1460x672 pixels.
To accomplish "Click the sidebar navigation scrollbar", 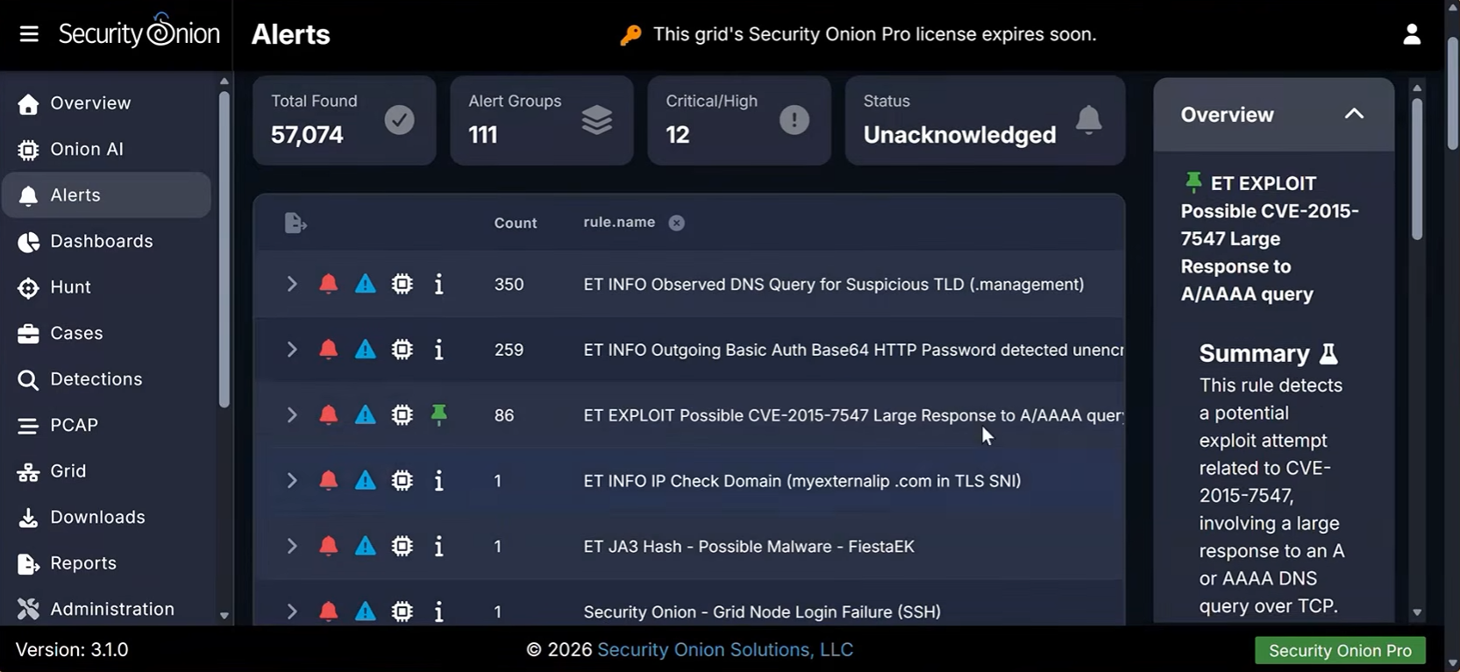I will [224, 250].
